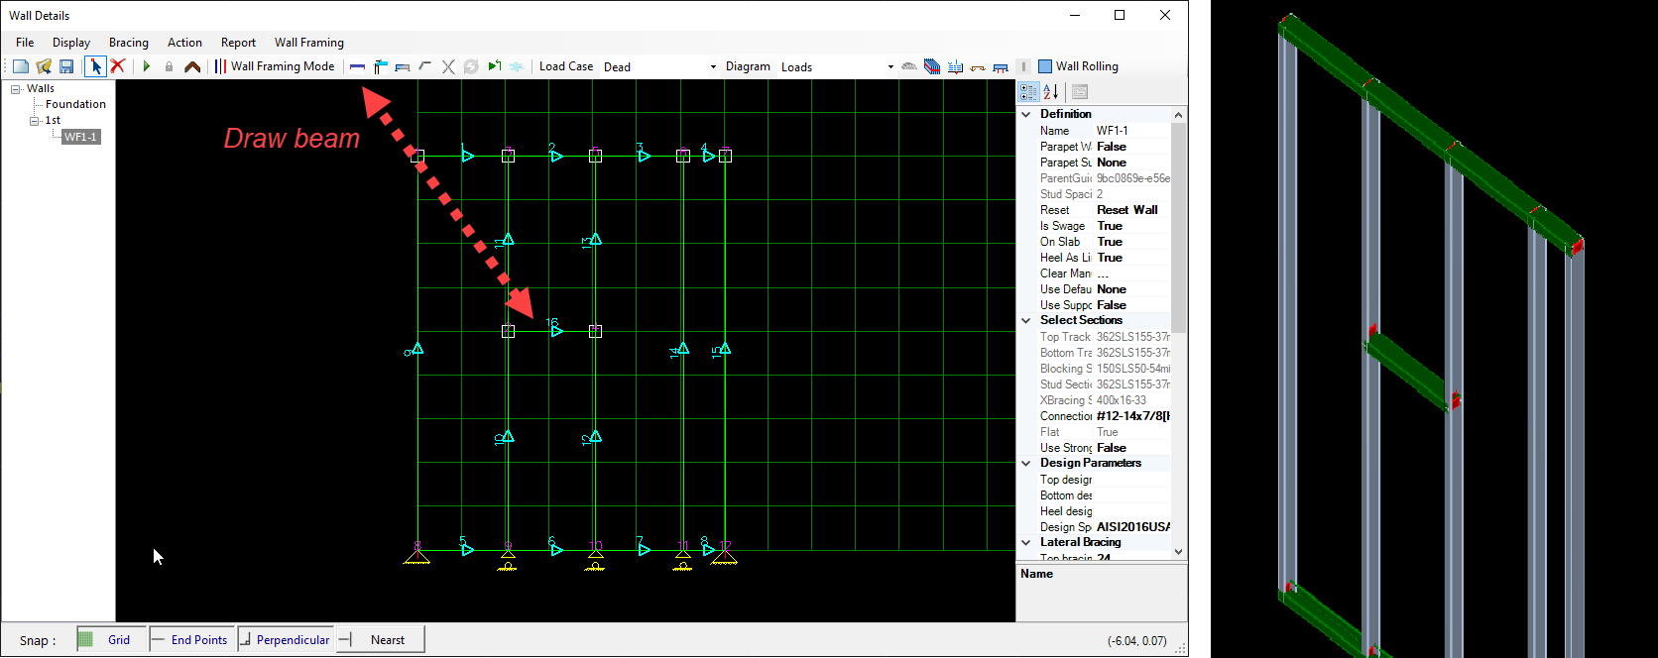Enable Perpendicular snap mode
Screen dimensions: 1658x658
[x=286, y=640]
